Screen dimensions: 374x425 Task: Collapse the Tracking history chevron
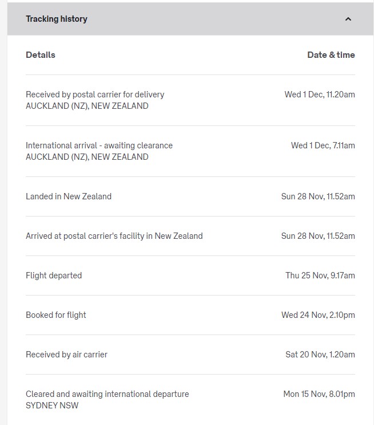coord(348,19)
